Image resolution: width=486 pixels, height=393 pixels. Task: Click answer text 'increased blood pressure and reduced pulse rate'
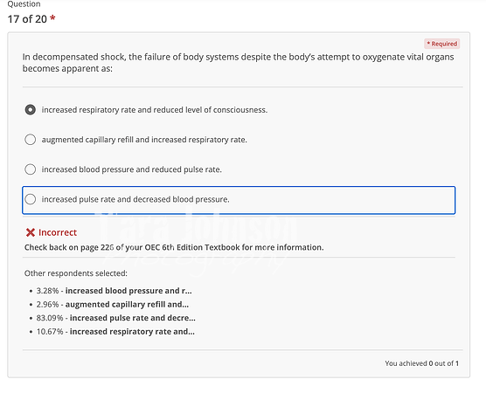(x=132, y=169)
